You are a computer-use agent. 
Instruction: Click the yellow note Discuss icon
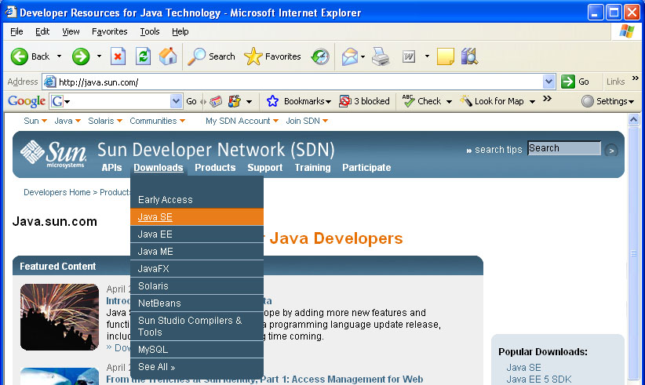[x=446, y=56]
